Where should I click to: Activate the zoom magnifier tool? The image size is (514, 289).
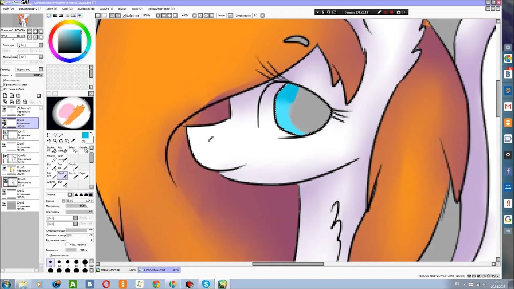point(55,141)
